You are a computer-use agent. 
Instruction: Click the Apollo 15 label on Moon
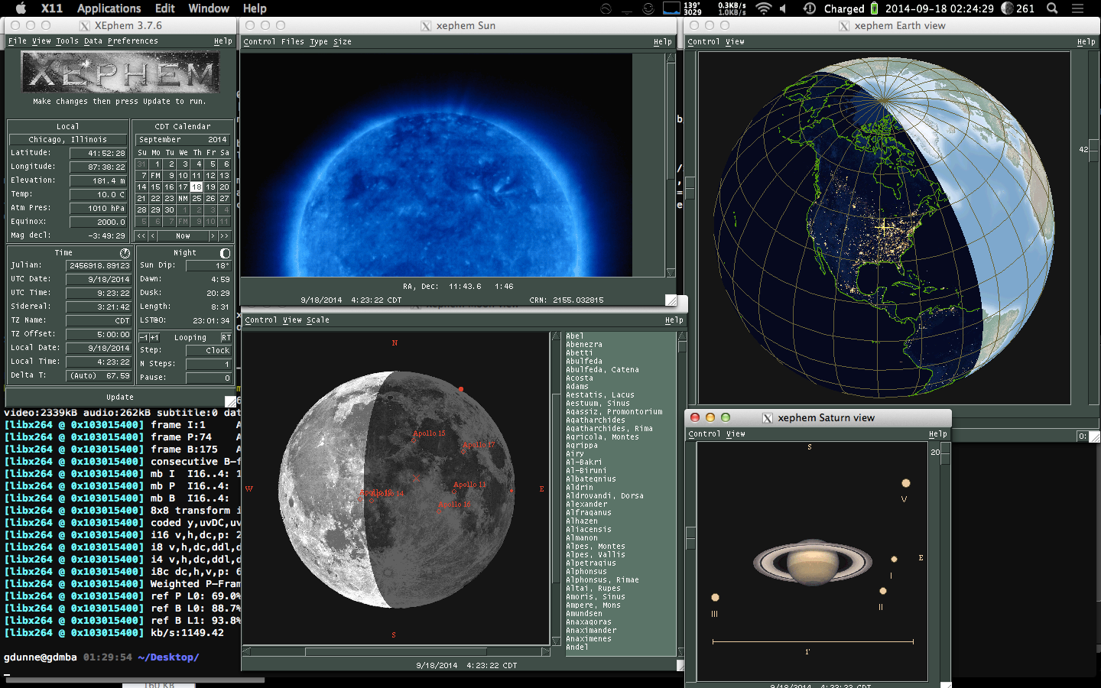coord(429,433)
